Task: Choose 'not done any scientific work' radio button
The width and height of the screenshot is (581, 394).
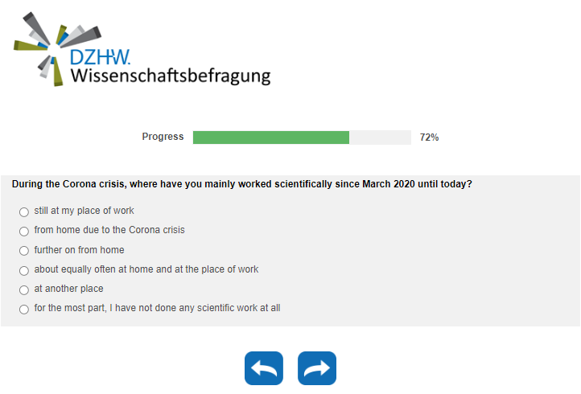Action: [24, 309]
